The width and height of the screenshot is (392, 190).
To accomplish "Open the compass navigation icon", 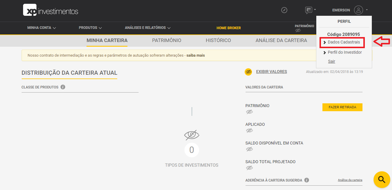I will pyautogui.click(x=284, y=10).
